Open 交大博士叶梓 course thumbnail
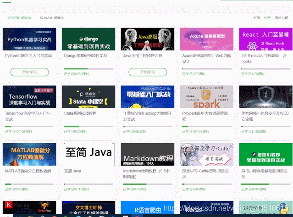The image size is (293, 217). click(88, 207)
